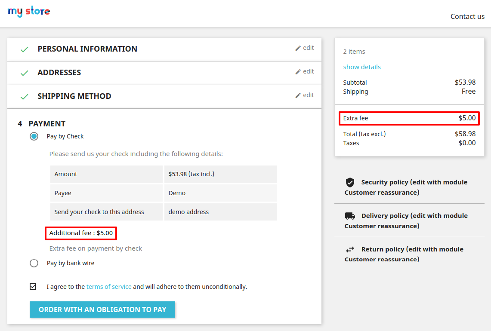This screenshot has width=491, height=331.
Task: Open the Personal Information step header
Action: click(x=87, y=49)
